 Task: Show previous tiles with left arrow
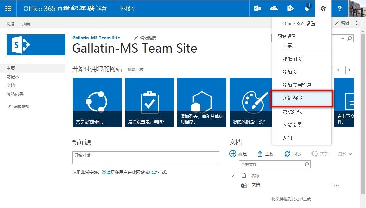click(338, 70)
